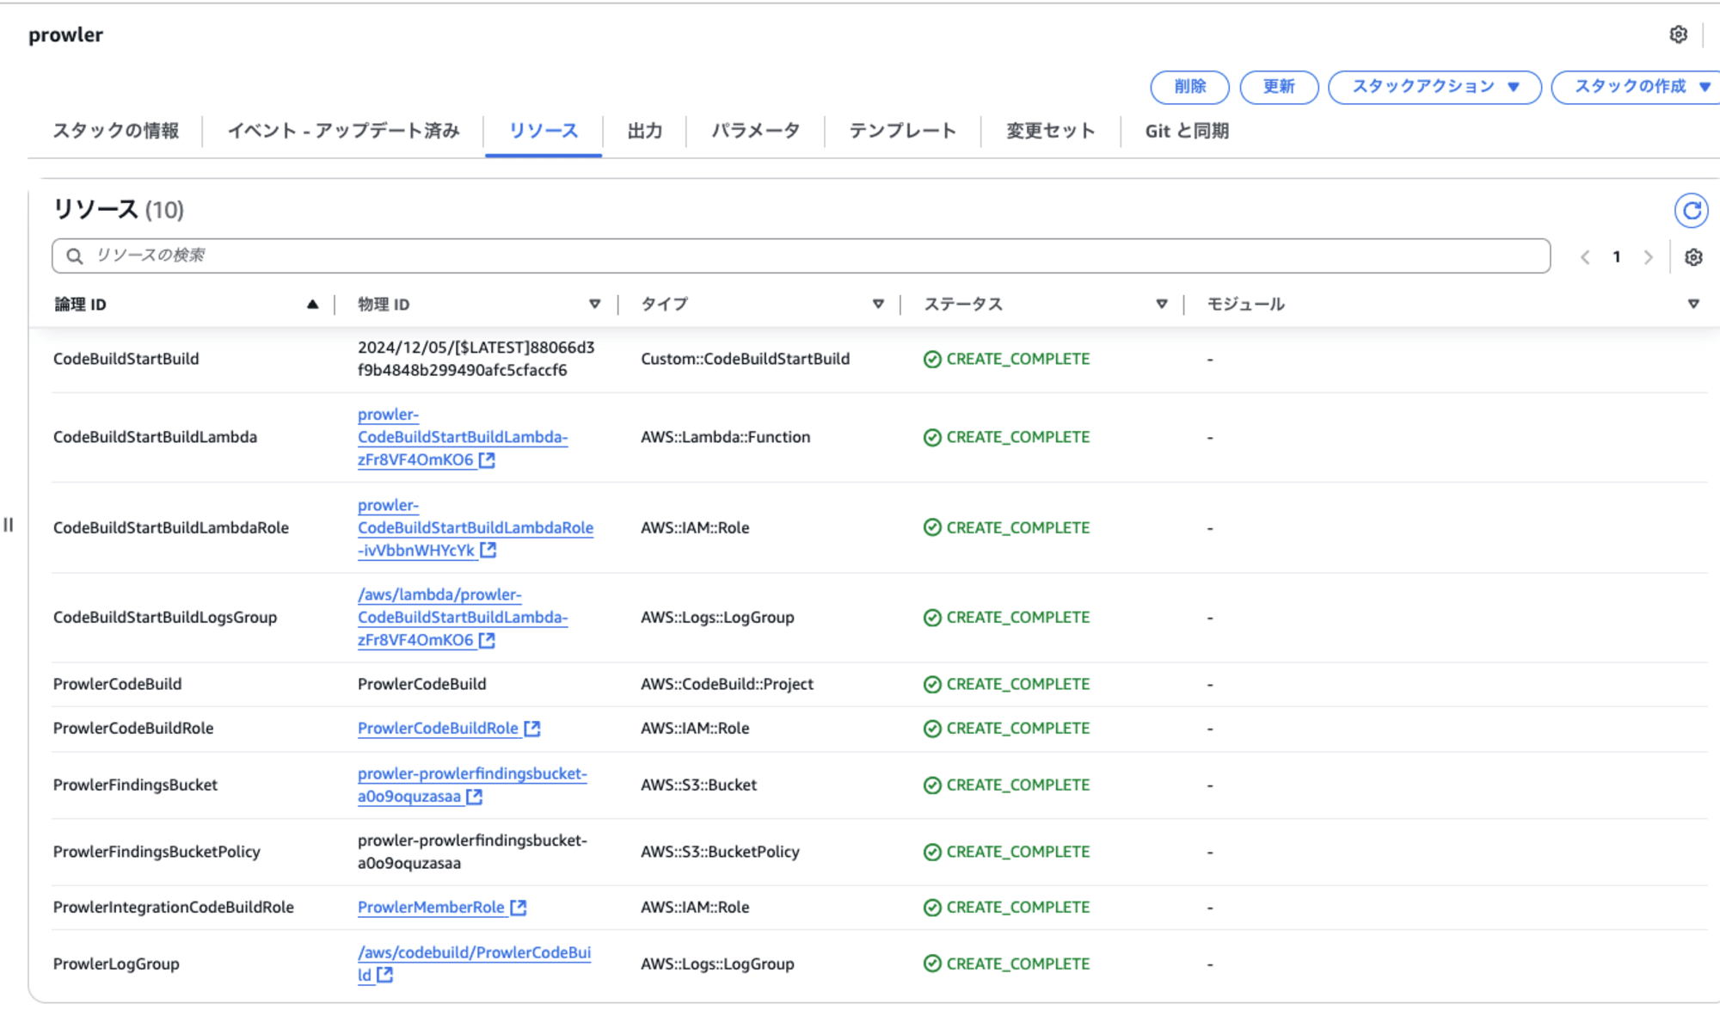Open the テンプレート tab
This screenshot has height=1016, width=1720.
point(902,131)
